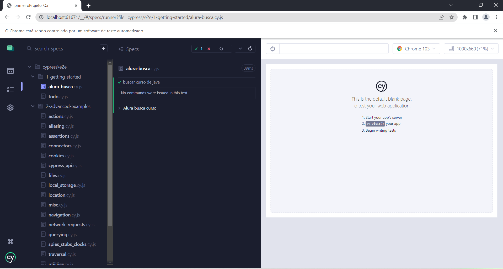Collapse the 2-advanced-examples folder
503x269 pixels.
click(x=33, y=106)
